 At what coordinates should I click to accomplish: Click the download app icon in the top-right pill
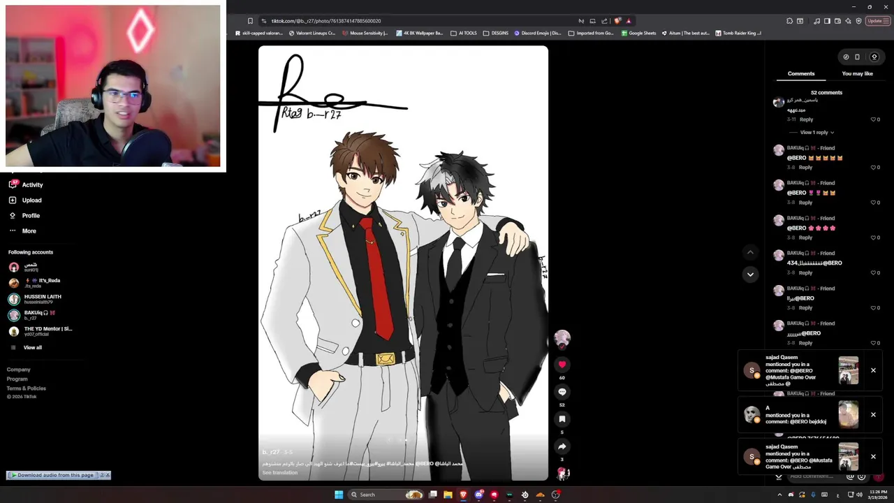(x=874, y=57)
